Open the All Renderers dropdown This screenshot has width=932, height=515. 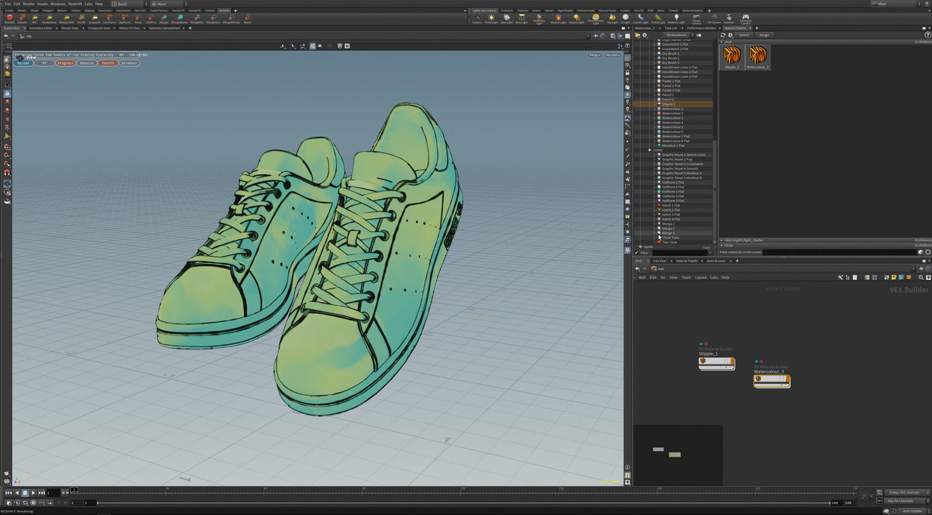coord(678,35)
